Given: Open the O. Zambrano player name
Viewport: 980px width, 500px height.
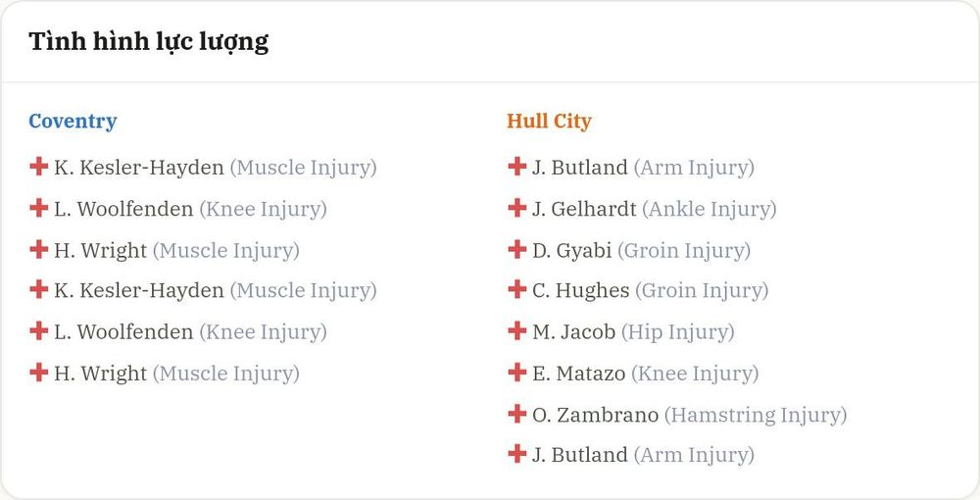Looking at the screenshot, I should tap(595, 415).
